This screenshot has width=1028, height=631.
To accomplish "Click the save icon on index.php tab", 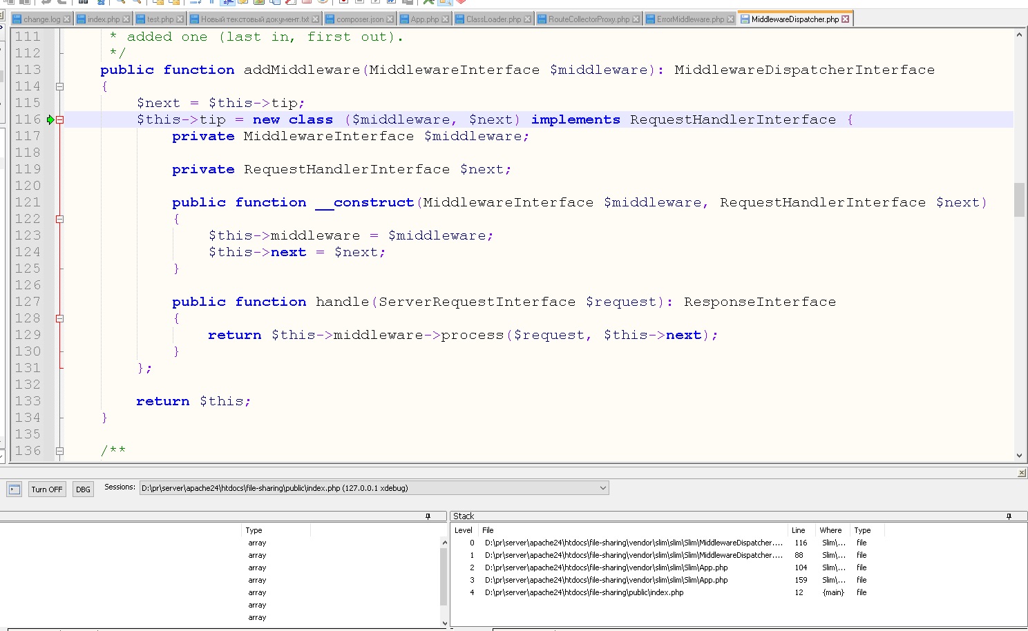I will pos(82,19).
